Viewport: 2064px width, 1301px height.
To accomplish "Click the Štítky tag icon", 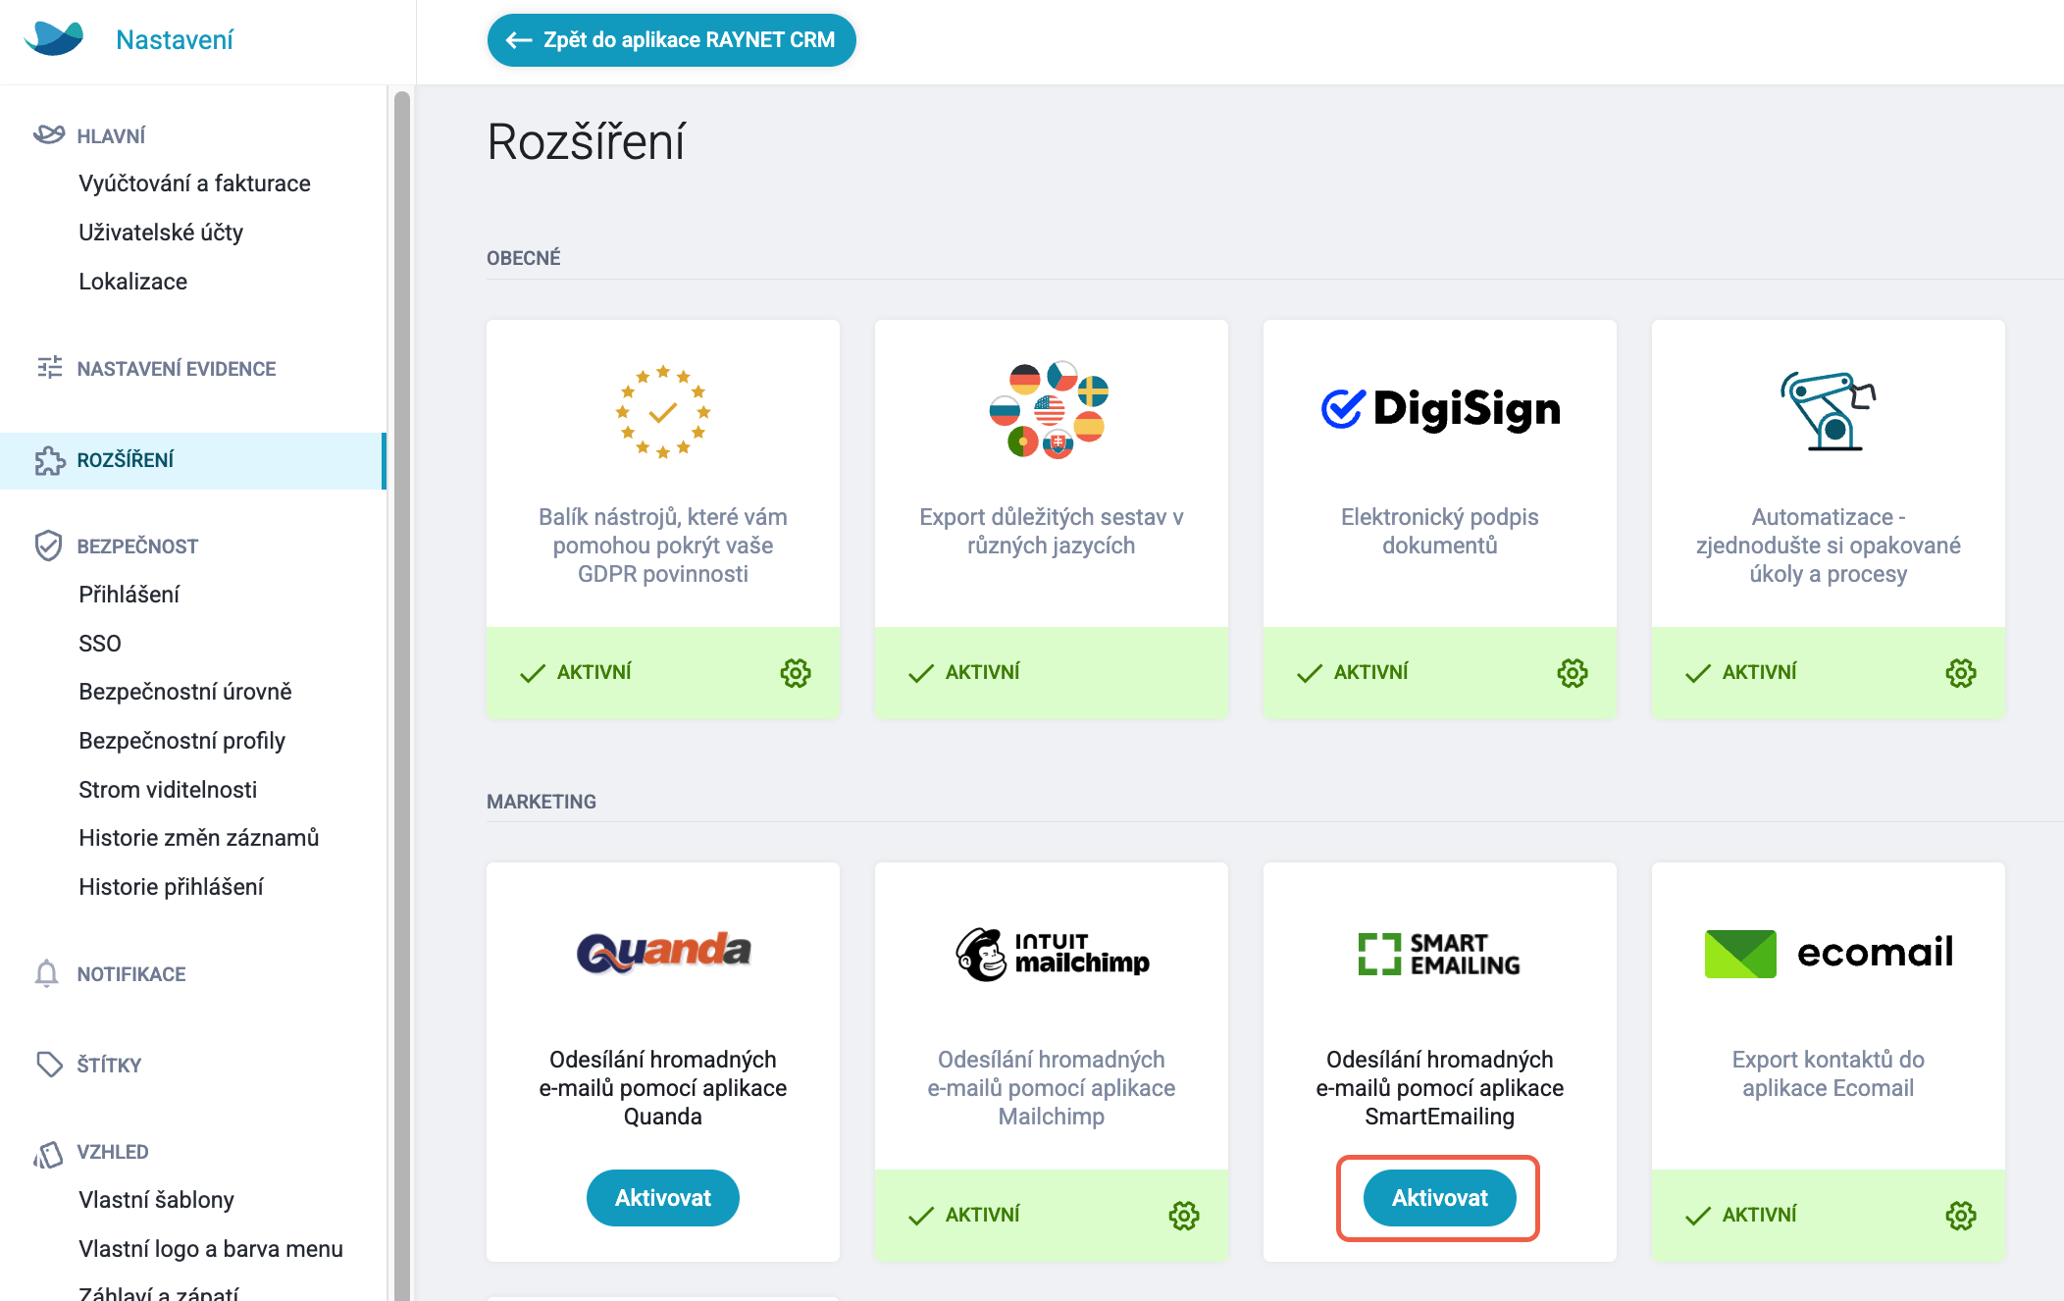I will pos(49,1065).
